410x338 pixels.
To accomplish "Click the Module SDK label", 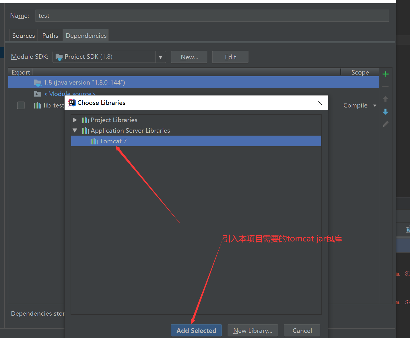I will click(30, 56).
